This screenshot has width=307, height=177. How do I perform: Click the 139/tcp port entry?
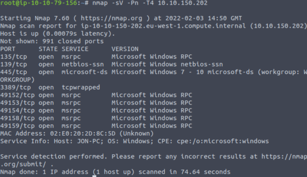(x=14, y=64)
